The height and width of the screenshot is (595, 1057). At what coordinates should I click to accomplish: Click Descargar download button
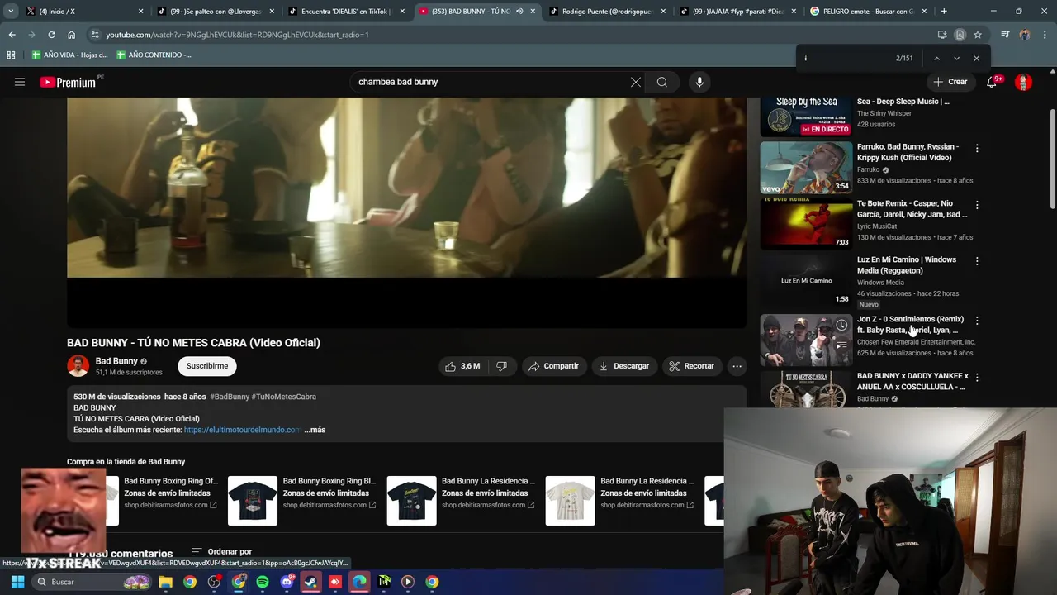623,366
